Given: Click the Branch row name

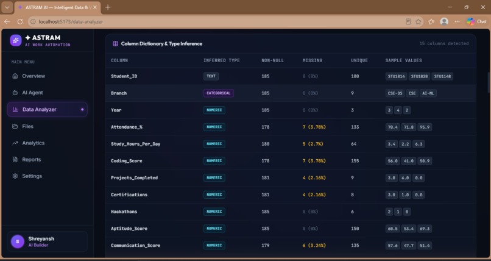Looking at the screenshot, I should (x=119, y=93).
